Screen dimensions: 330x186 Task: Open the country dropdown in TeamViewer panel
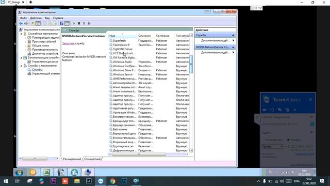click(x=272, y=146)
